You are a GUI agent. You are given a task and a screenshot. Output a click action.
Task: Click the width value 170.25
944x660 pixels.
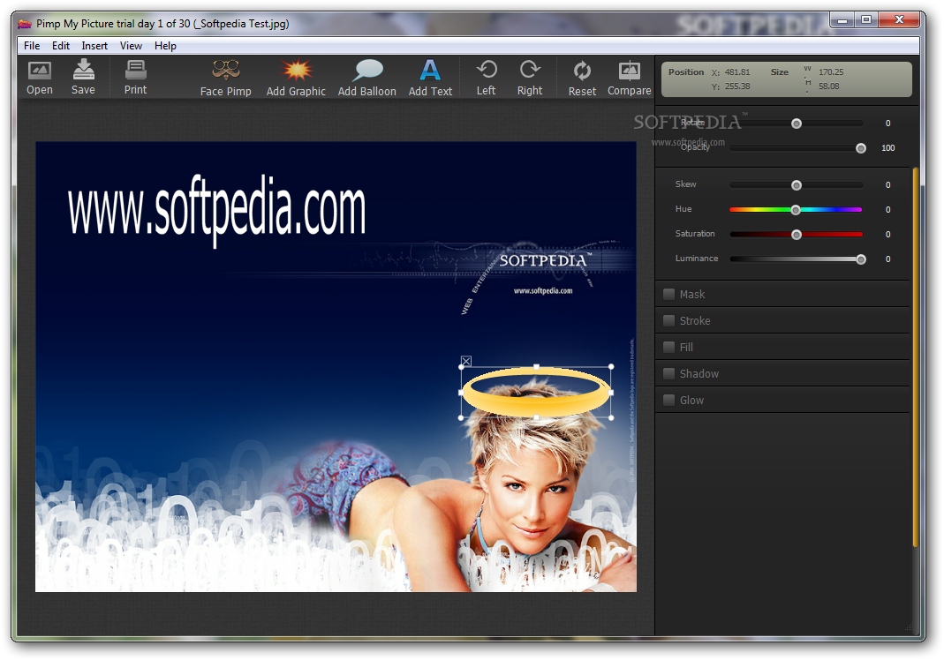pyautogui.click(x=831, y=71)
